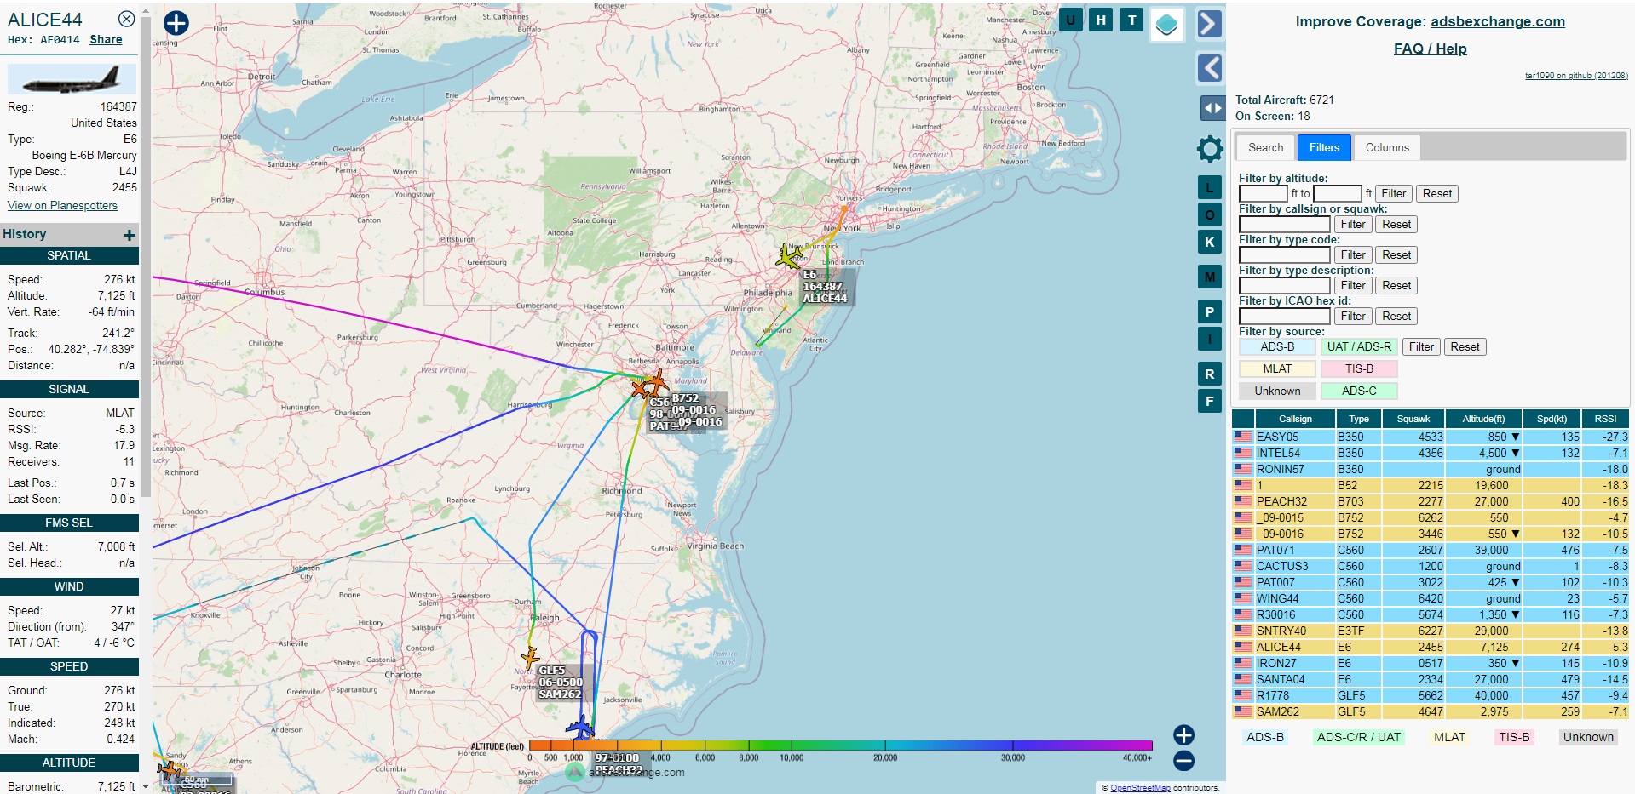Sort table by Callsign column
The width and height of the screenshot is (1635, 794).
[1295, 419]
